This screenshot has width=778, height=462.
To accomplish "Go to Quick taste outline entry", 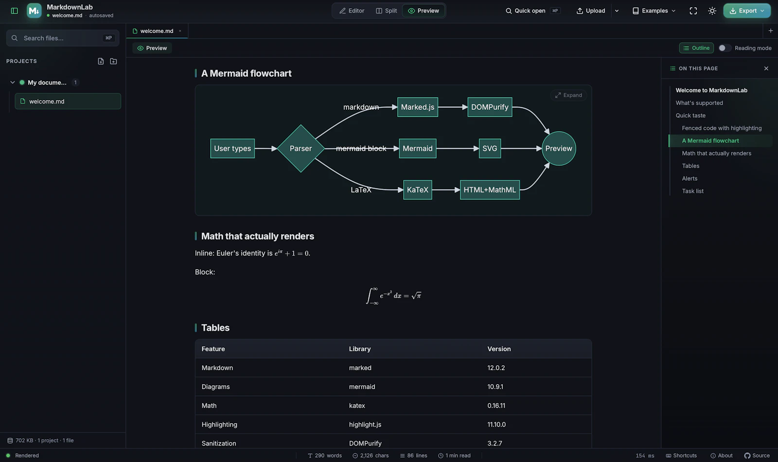I will pyautogui.click(x=690, y=116).
